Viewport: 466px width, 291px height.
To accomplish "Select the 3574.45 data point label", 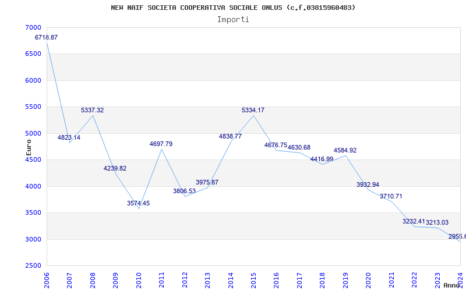I will click(x=139, y=203).
